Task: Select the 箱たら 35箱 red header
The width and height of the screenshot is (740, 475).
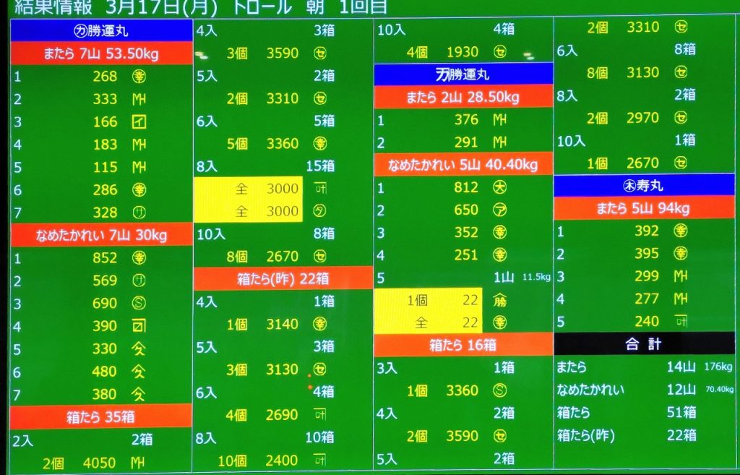Action: (x=101, y=416)
